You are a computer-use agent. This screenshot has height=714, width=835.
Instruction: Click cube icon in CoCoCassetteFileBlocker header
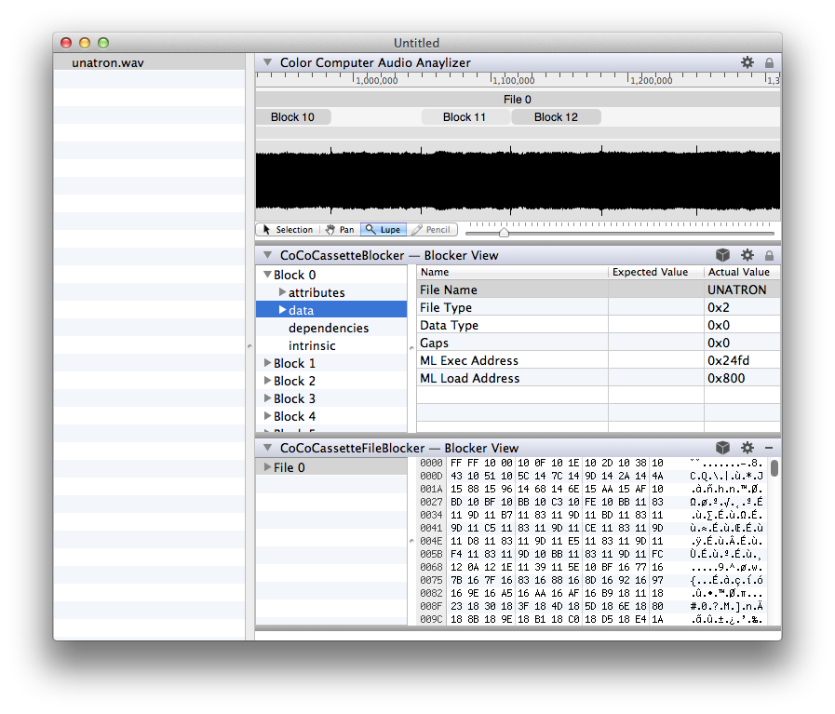click(x=722, y=449)
